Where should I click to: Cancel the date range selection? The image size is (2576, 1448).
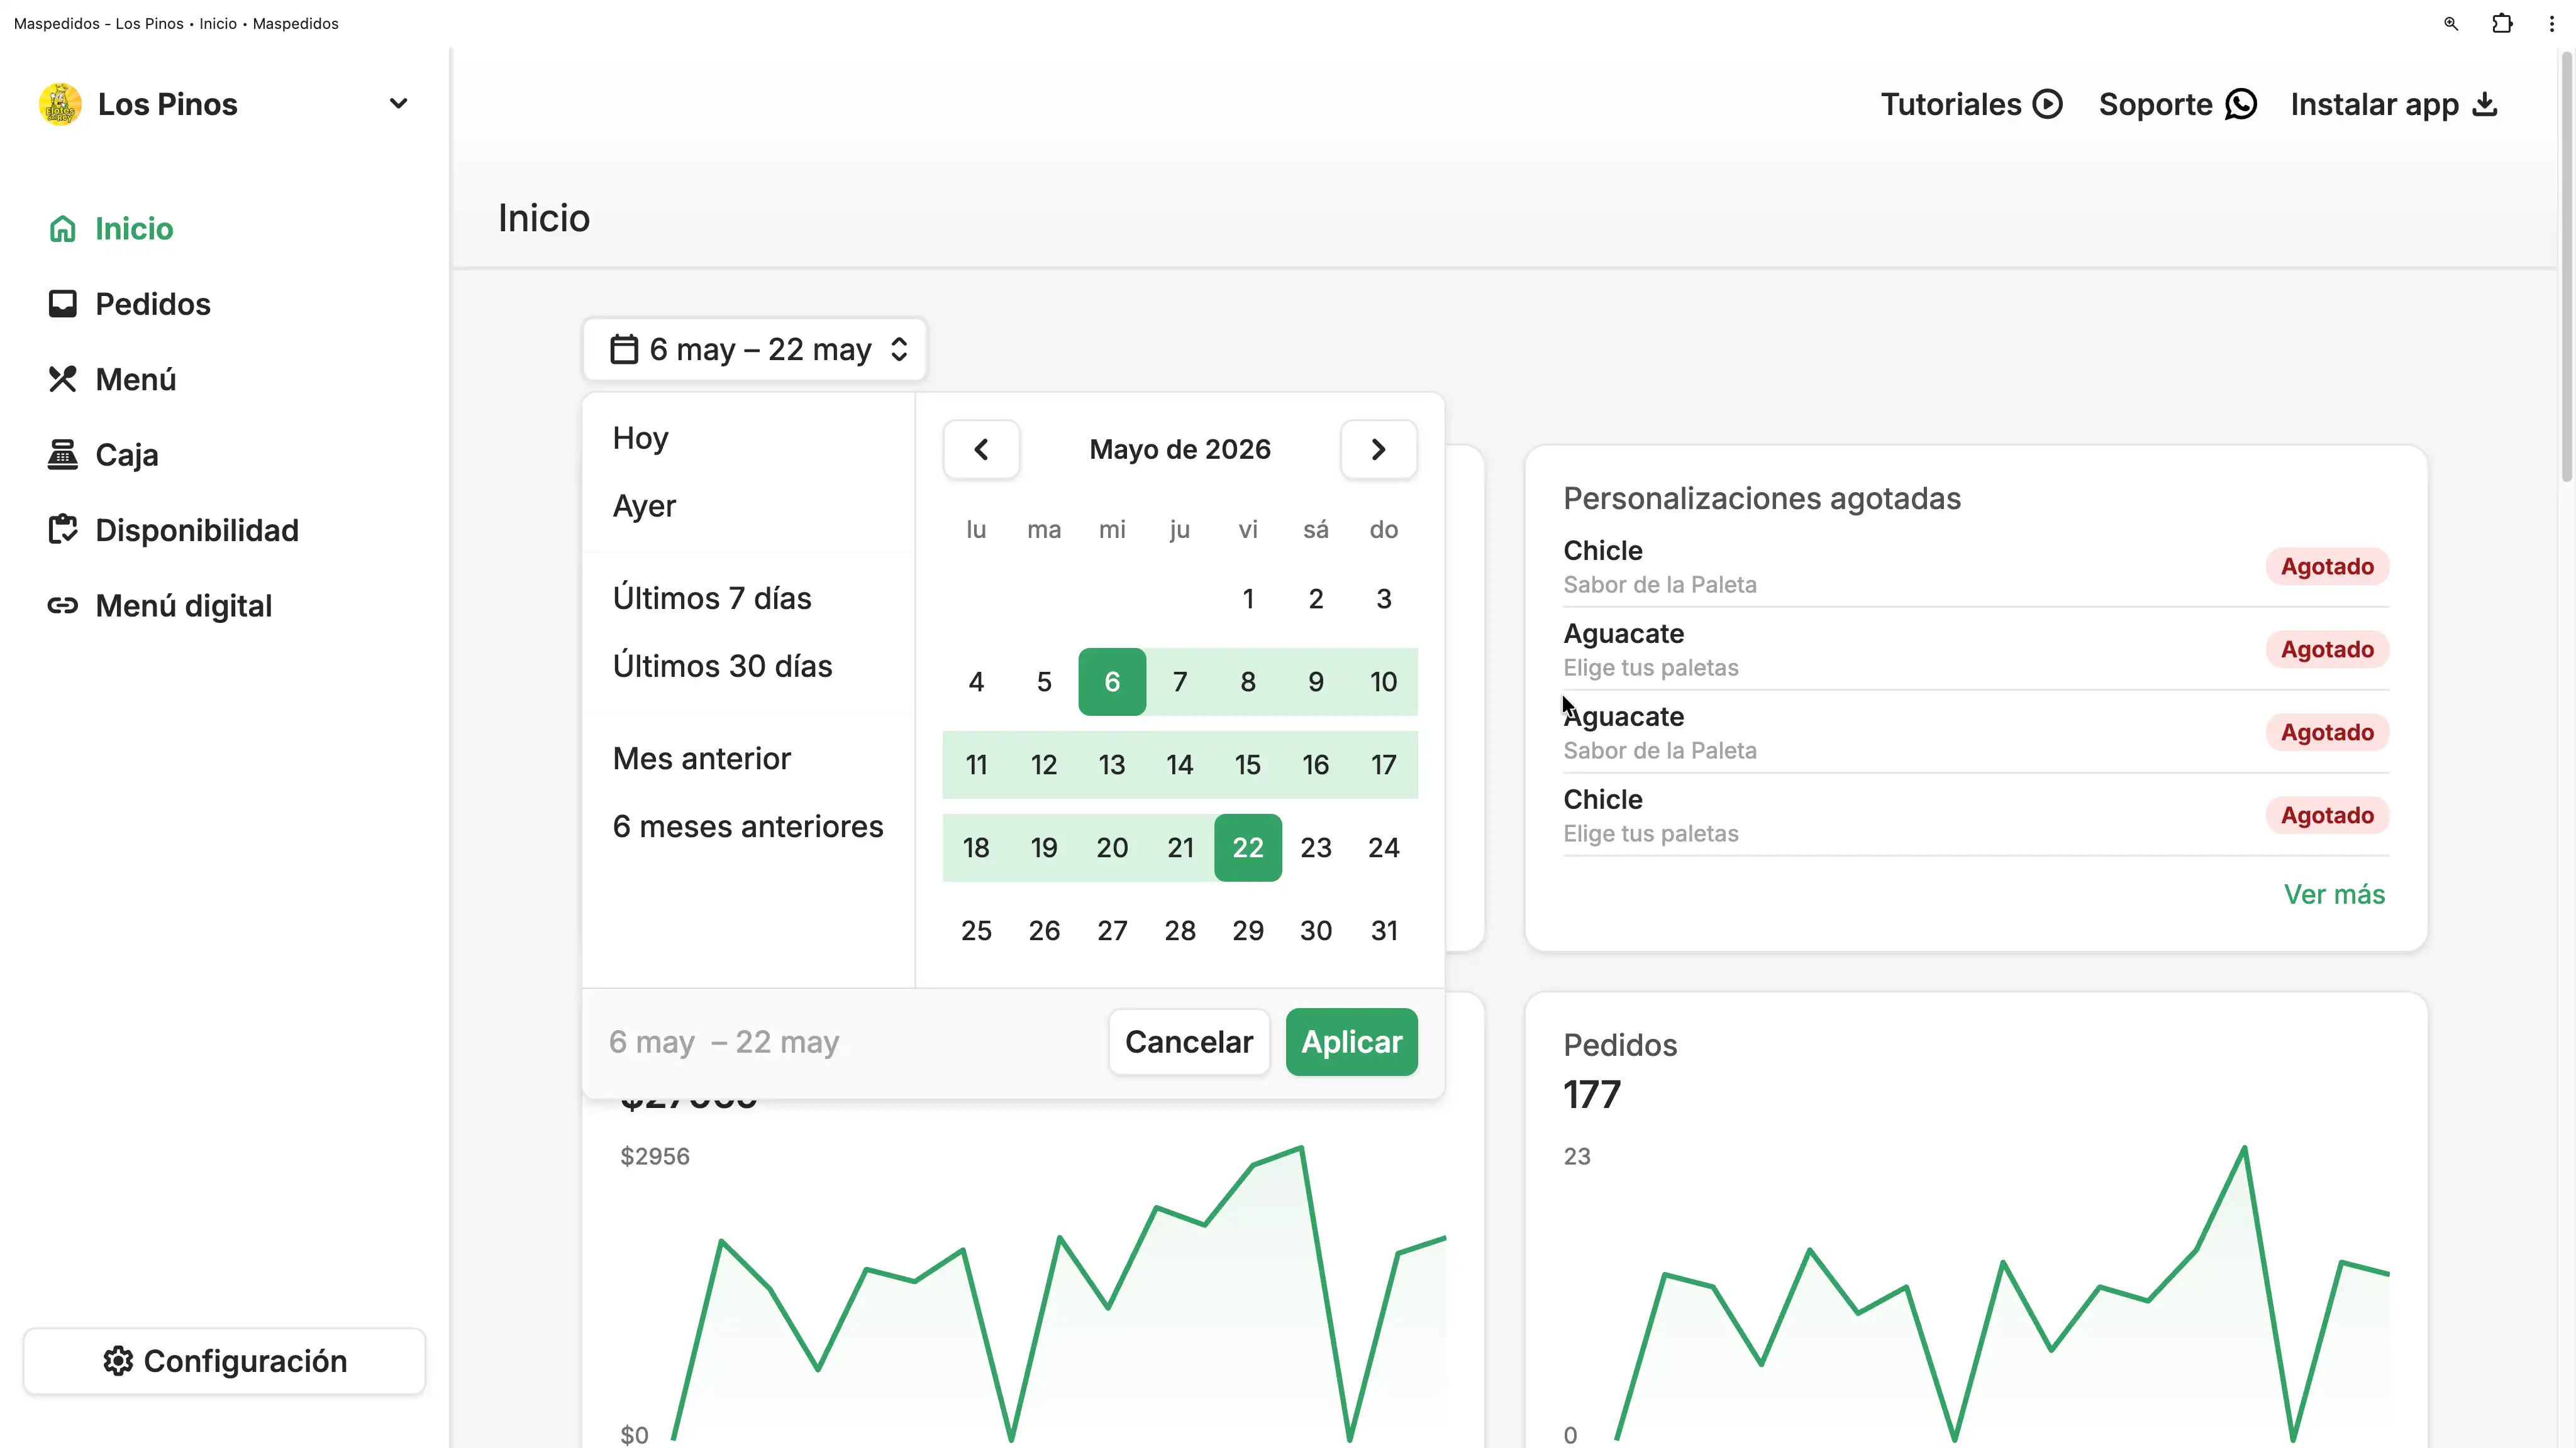click(x=1188, y=1042)
